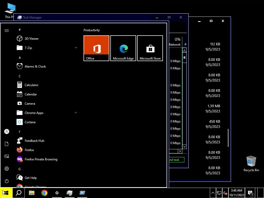264x198 pixels.
Task: Open the user account icon
Action: click(x=7, y=131)
